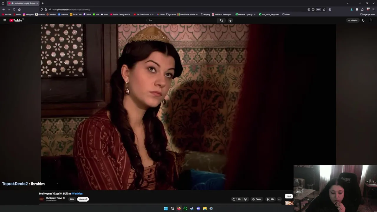The width and height of the screenshot is (377, 212).
Task: Select the Muhteşem Yüzyıl 8. Bölüm tab
Action: pos(23,3)
